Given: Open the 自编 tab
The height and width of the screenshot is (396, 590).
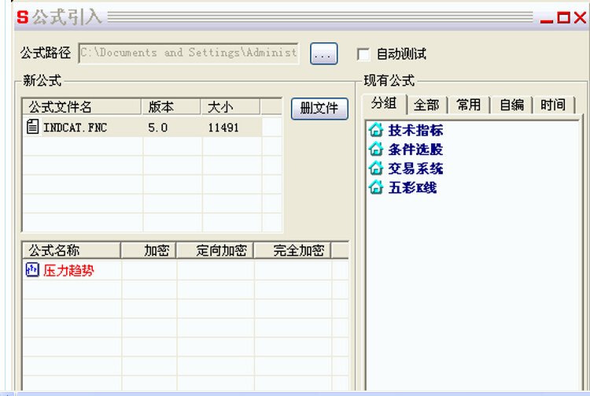Looking at the screenshot, I should click(x=511, y=105).
